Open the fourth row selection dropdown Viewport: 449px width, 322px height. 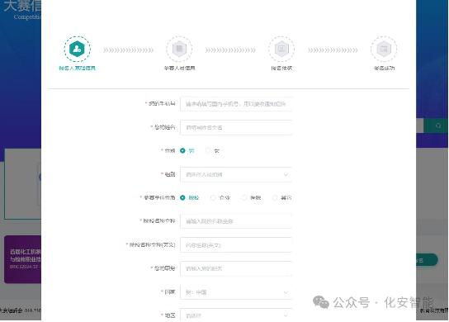click(x=236, y=174)
